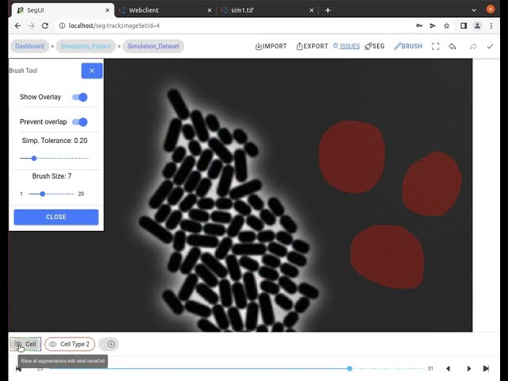The width and height of the screenshot is (508, 381).
Task: Close the SegUI browser tab
Action: [107, 10]
